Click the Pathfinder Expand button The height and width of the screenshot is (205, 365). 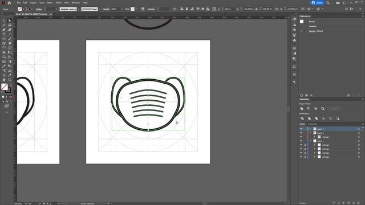coord(334,109)
